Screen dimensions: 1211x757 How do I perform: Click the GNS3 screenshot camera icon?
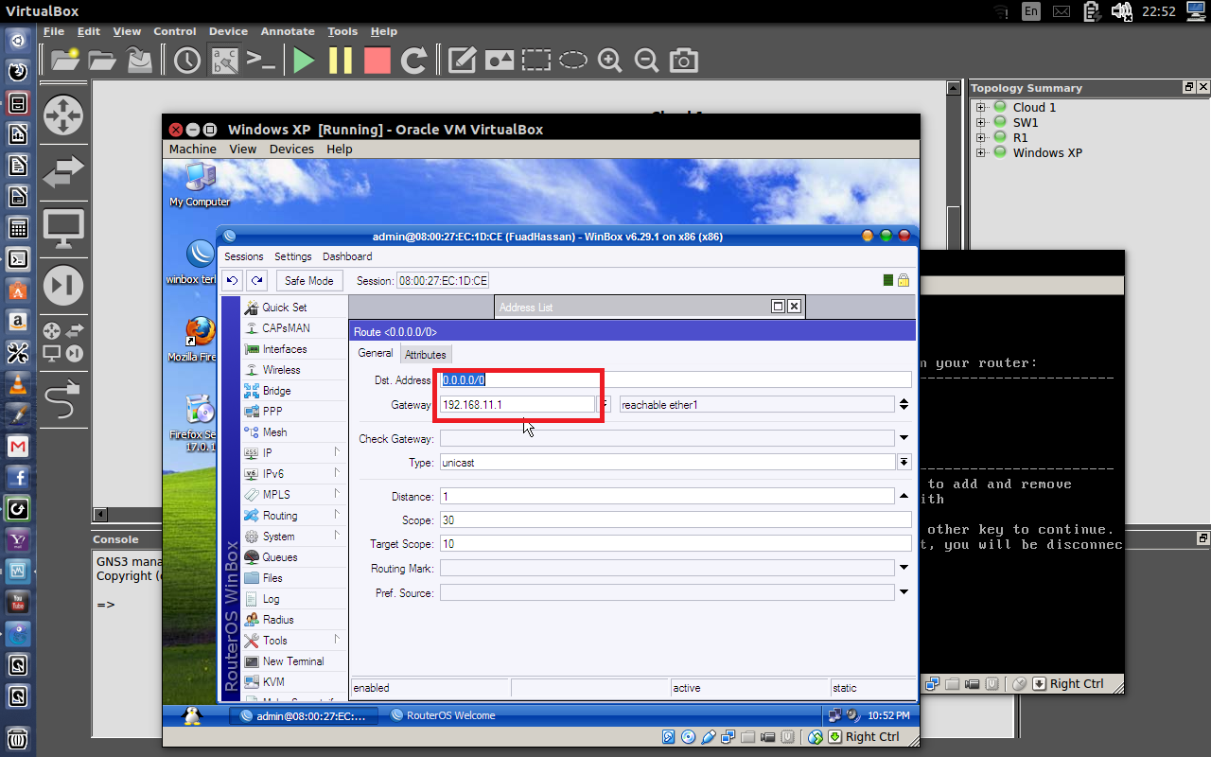tap(683, 61)
